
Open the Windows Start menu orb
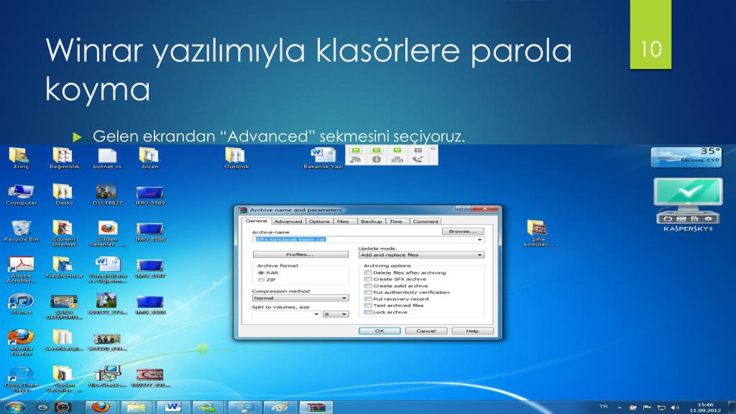(15, 407)
